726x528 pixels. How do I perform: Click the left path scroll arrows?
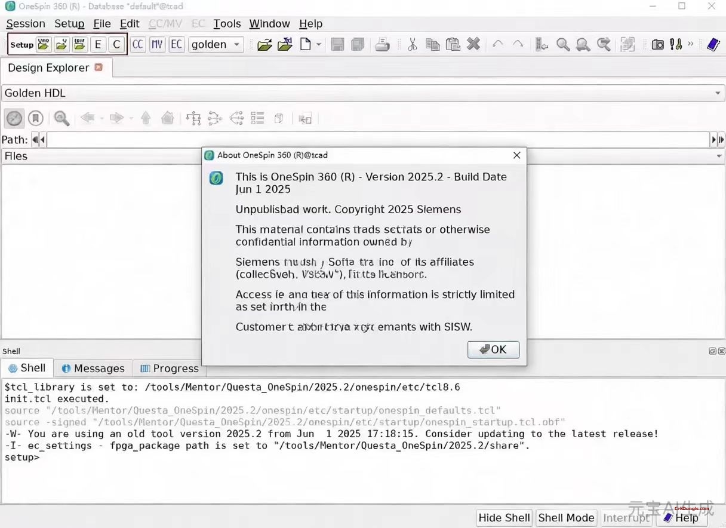(38, 140)
